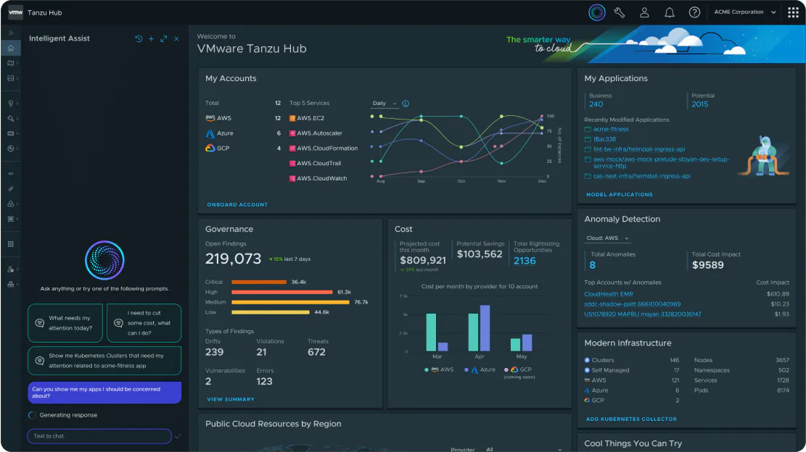
Task: Open the map icon in sidebar
Action: pyautogui.click(x=10, y=63)
